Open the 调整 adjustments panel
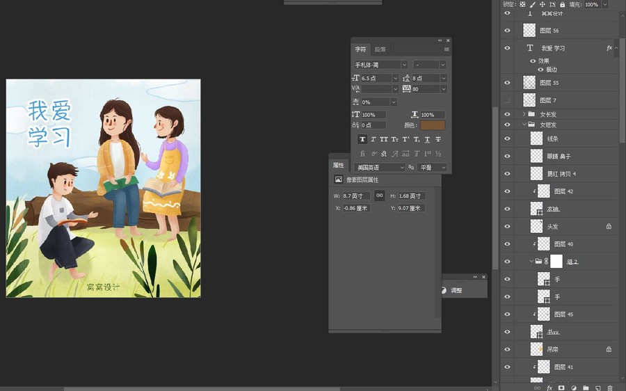Screen dimensions: 626x391 click(456, 290)
